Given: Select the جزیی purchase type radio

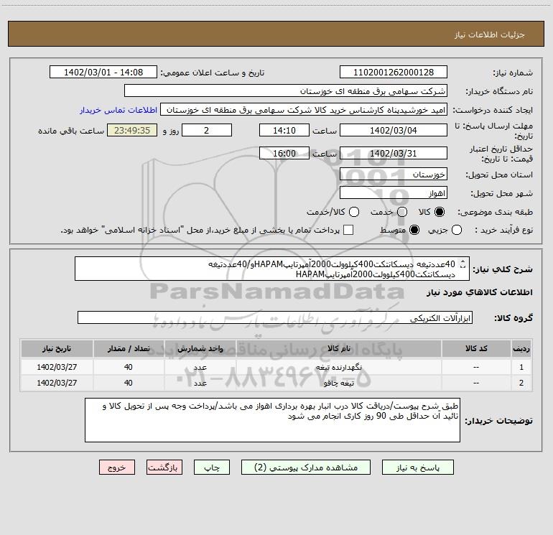Looking at the screenshot, I should (x=456, y=230).
